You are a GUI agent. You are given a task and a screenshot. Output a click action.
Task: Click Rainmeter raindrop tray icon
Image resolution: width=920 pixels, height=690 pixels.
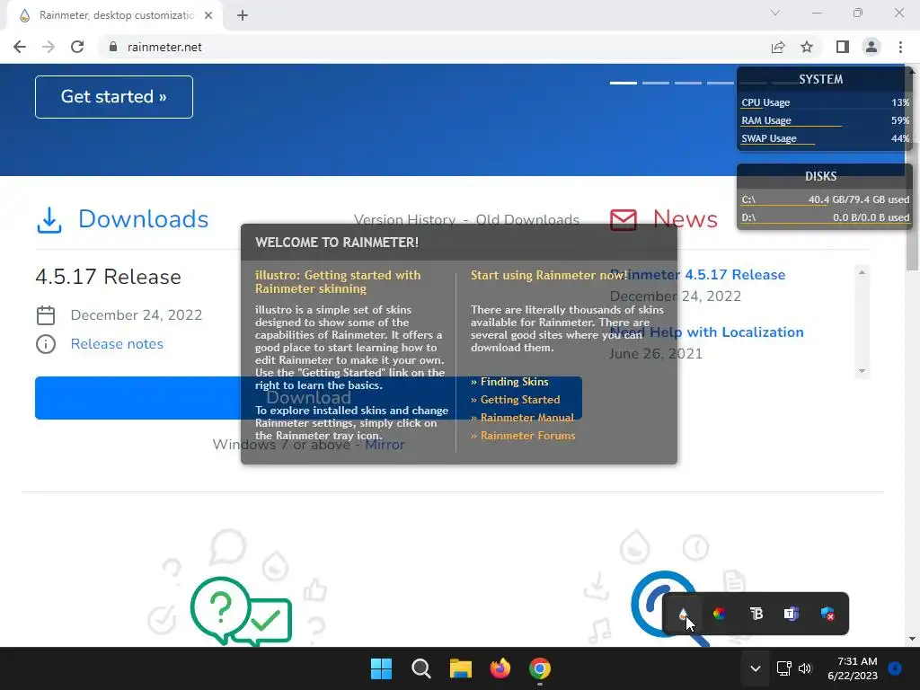(x=683, y=614)
